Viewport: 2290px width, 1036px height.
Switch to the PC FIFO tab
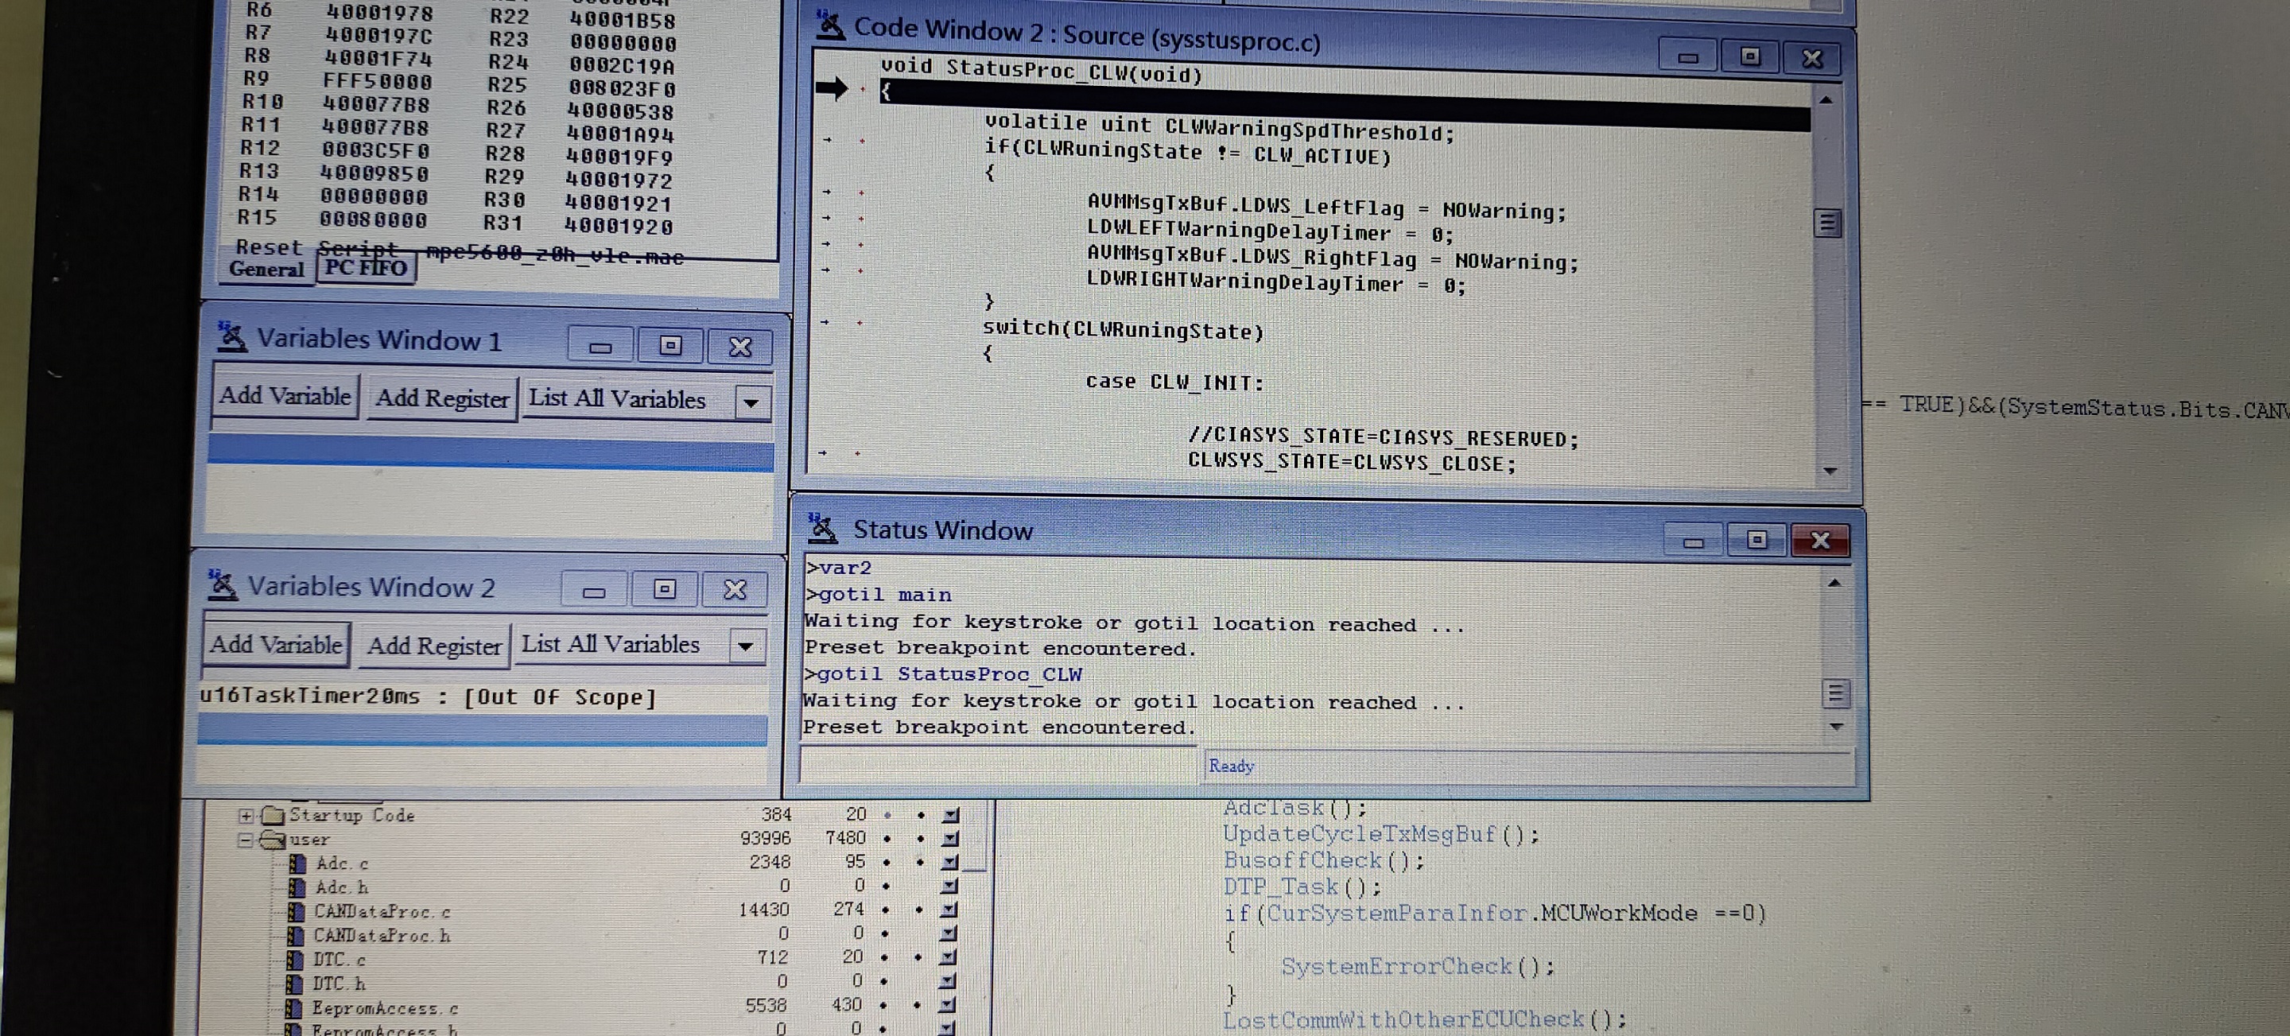367,269
